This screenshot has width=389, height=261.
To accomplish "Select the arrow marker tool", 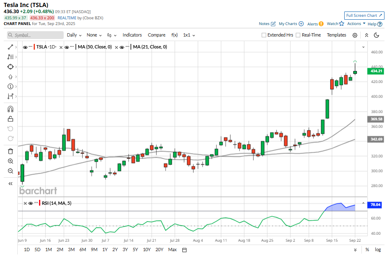I will [10, 77].
